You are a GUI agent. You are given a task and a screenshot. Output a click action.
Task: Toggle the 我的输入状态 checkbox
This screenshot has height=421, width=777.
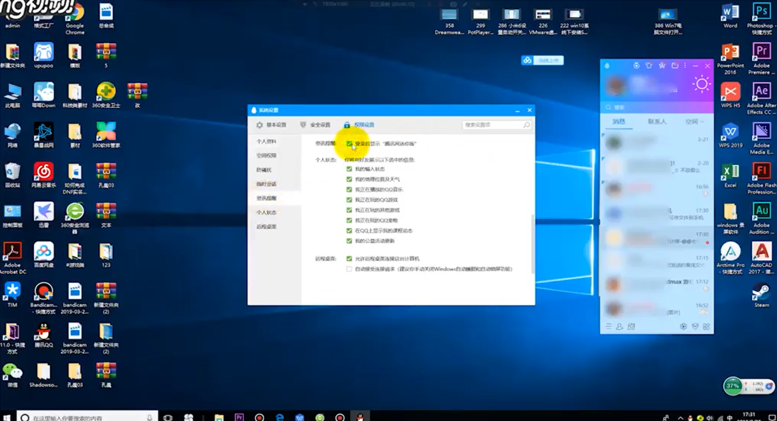tap(349, 169)
